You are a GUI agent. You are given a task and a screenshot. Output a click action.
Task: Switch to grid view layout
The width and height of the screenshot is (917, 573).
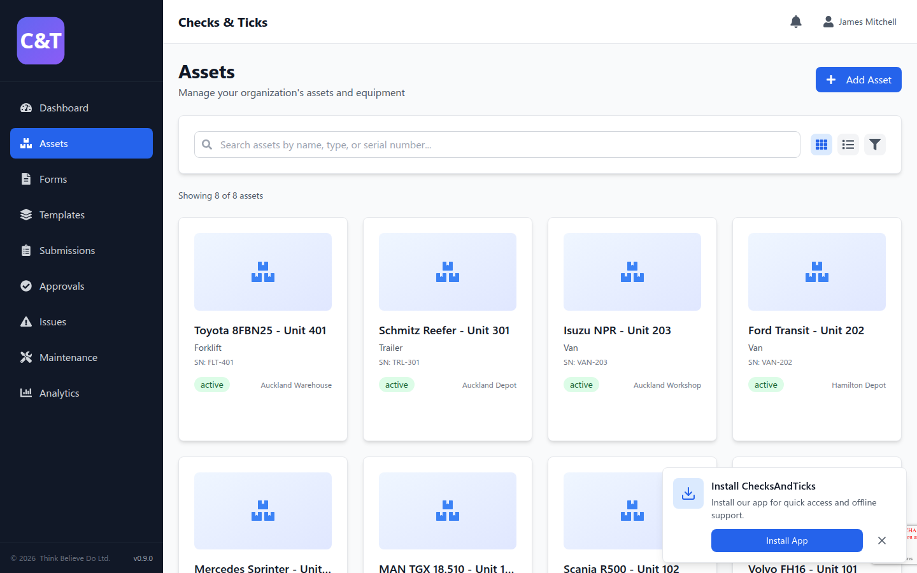821,145
